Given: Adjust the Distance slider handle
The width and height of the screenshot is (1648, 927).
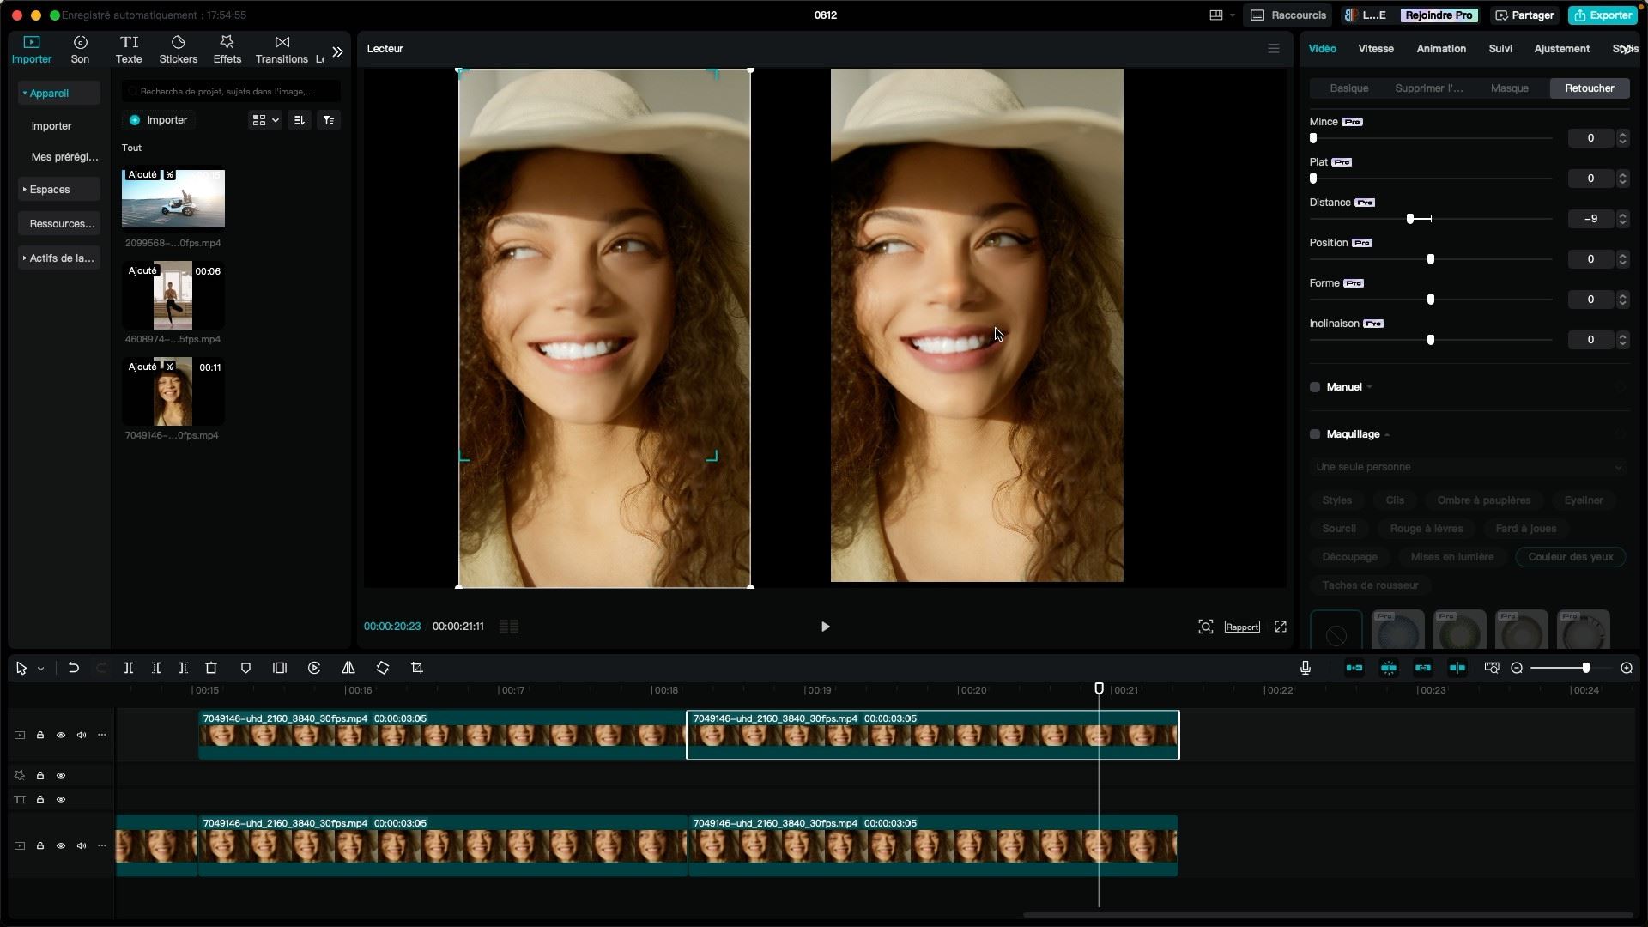Looking at the screenshot, I should [1410, 219].
